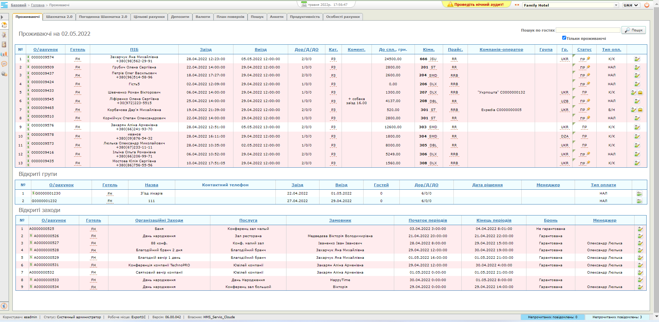This screenshot has width=659, height=322.
Task: Edit guest Захарчук Яна Михайлівна via row icon
Action: (637, 59)
